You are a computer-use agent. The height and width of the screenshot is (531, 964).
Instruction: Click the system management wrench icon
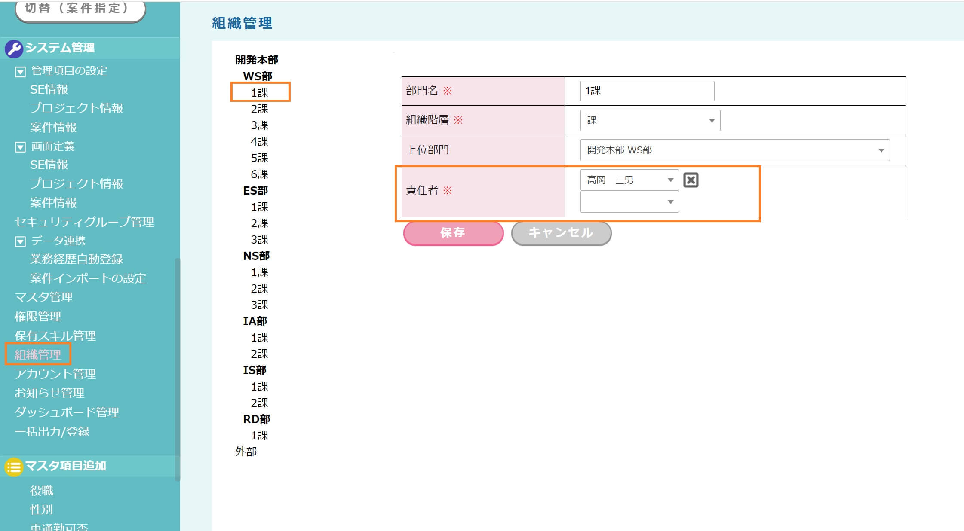click(14, 49)
